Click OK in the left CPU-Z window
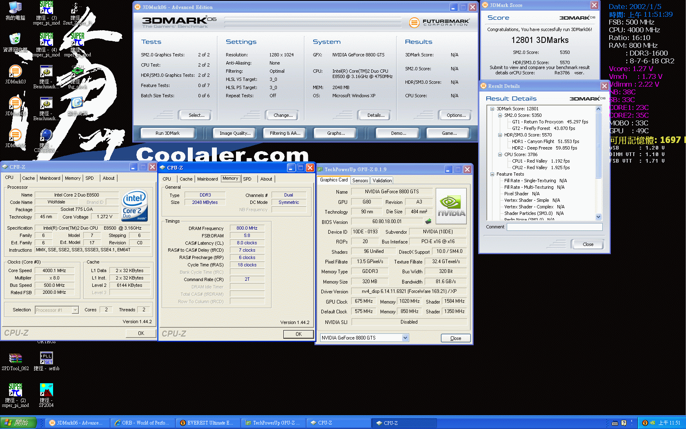This screenshot has width=686, height=429. 141,333
